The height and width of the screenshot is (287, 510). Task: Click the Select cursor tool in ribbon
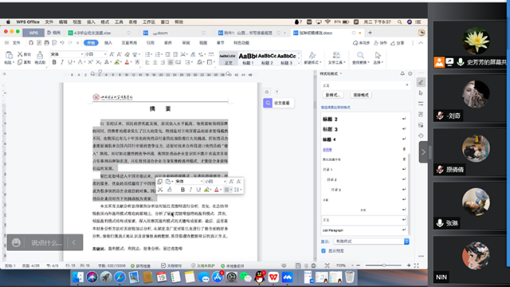[378, 55]
